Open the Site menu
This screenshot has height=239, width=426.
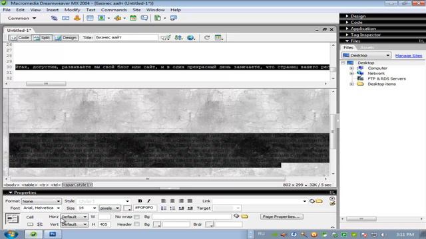click(136, 10)
